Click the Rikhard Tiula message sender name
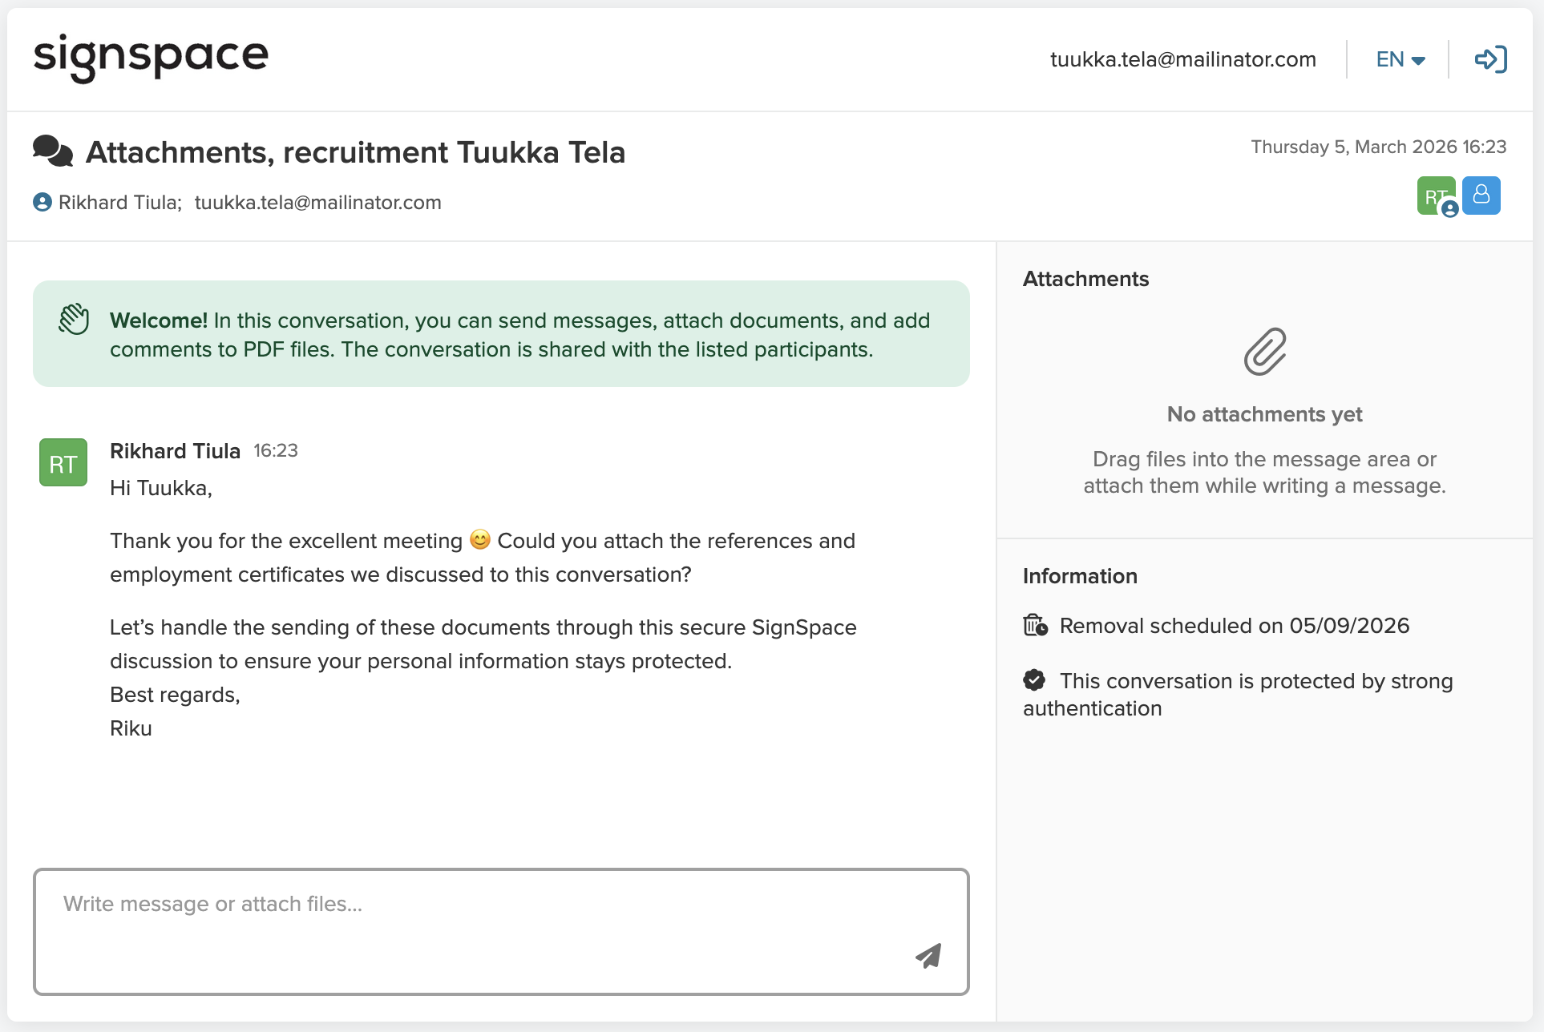Viewport: 1544px width, 1032px height. click(175, 451)
